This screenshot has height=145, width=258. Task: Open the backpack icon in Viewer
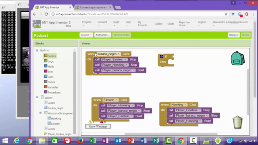pos(237,58)
